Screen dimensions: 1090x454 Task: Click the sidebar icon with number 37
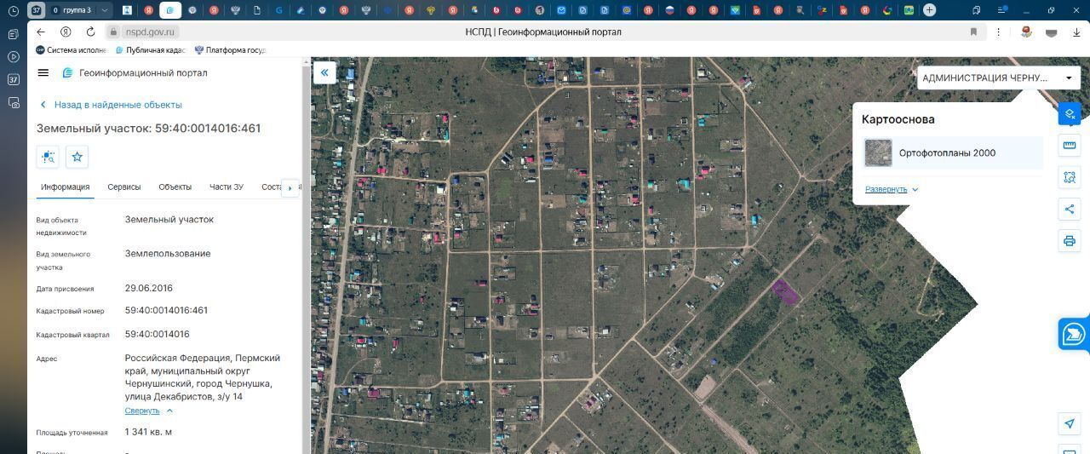pos(13,79)
